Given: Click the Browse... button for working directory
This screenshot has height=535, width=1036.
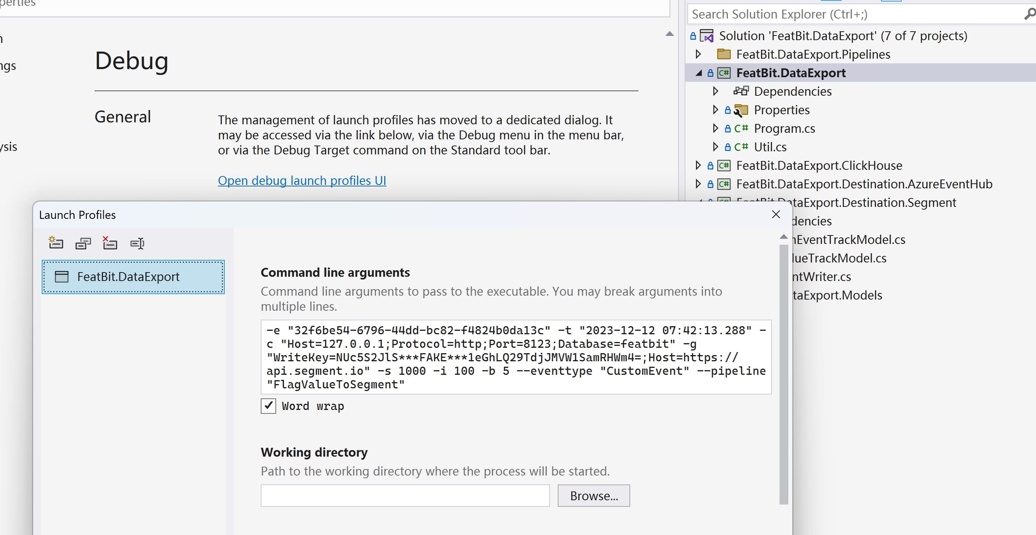Looking at the screenshot, I should pyautogui.click(x=593, y=496).
